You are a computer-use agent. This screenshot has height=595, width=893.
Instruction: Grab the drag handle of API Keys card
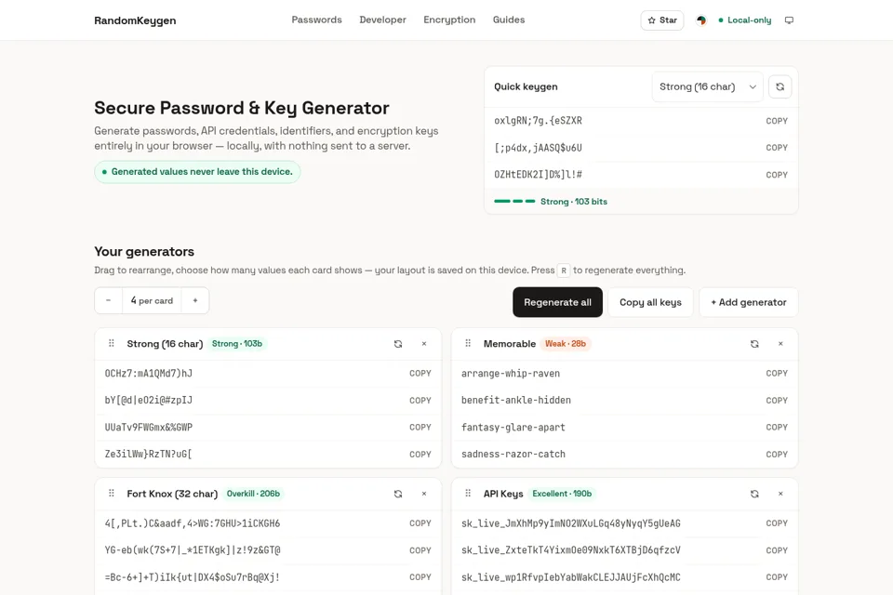(468, 493)
